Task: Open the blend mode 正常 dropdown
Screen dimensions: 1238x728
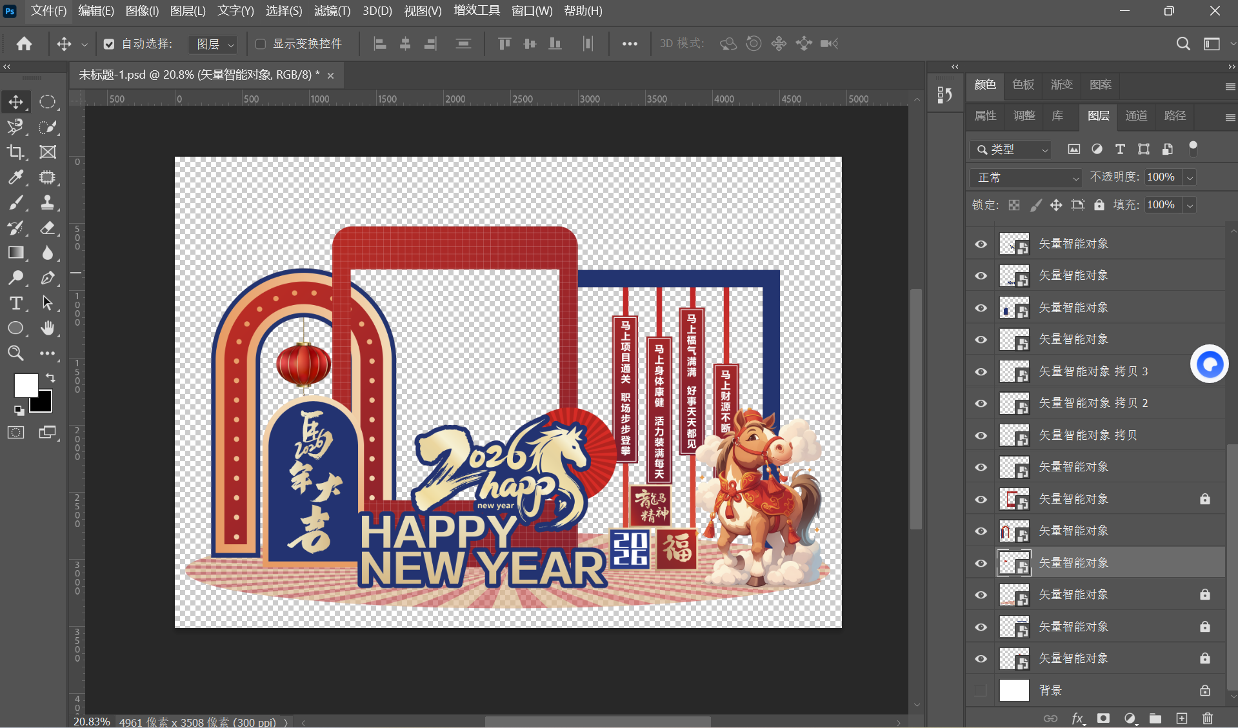Action: 1026,177
